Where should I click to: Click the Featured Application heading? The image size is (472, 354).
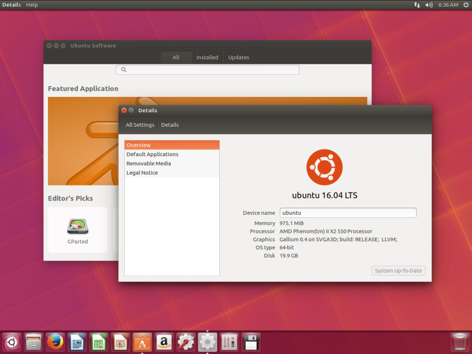(83, 89)
